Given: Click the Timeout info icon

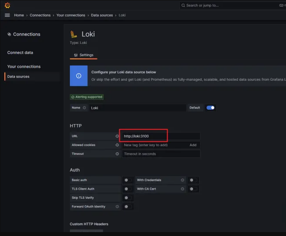Looking at the screenshot, I should [117, 154].
